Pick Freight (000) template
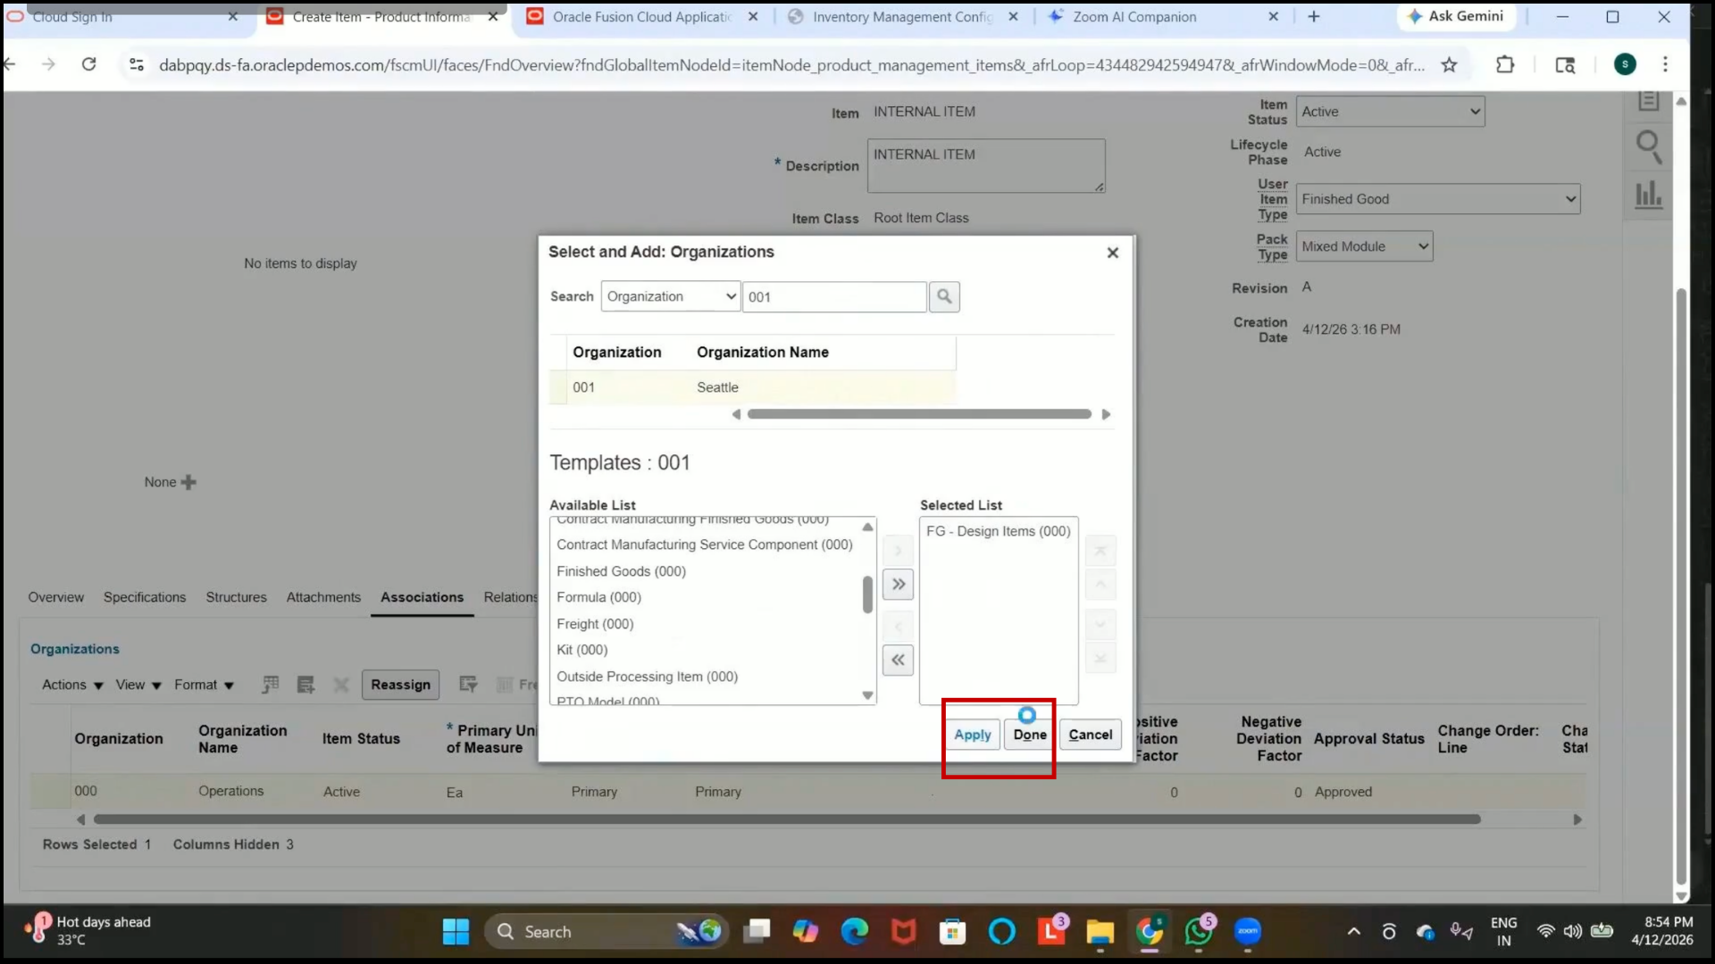1715x964 pixels. pyautogui.click(x=595, y=624)
